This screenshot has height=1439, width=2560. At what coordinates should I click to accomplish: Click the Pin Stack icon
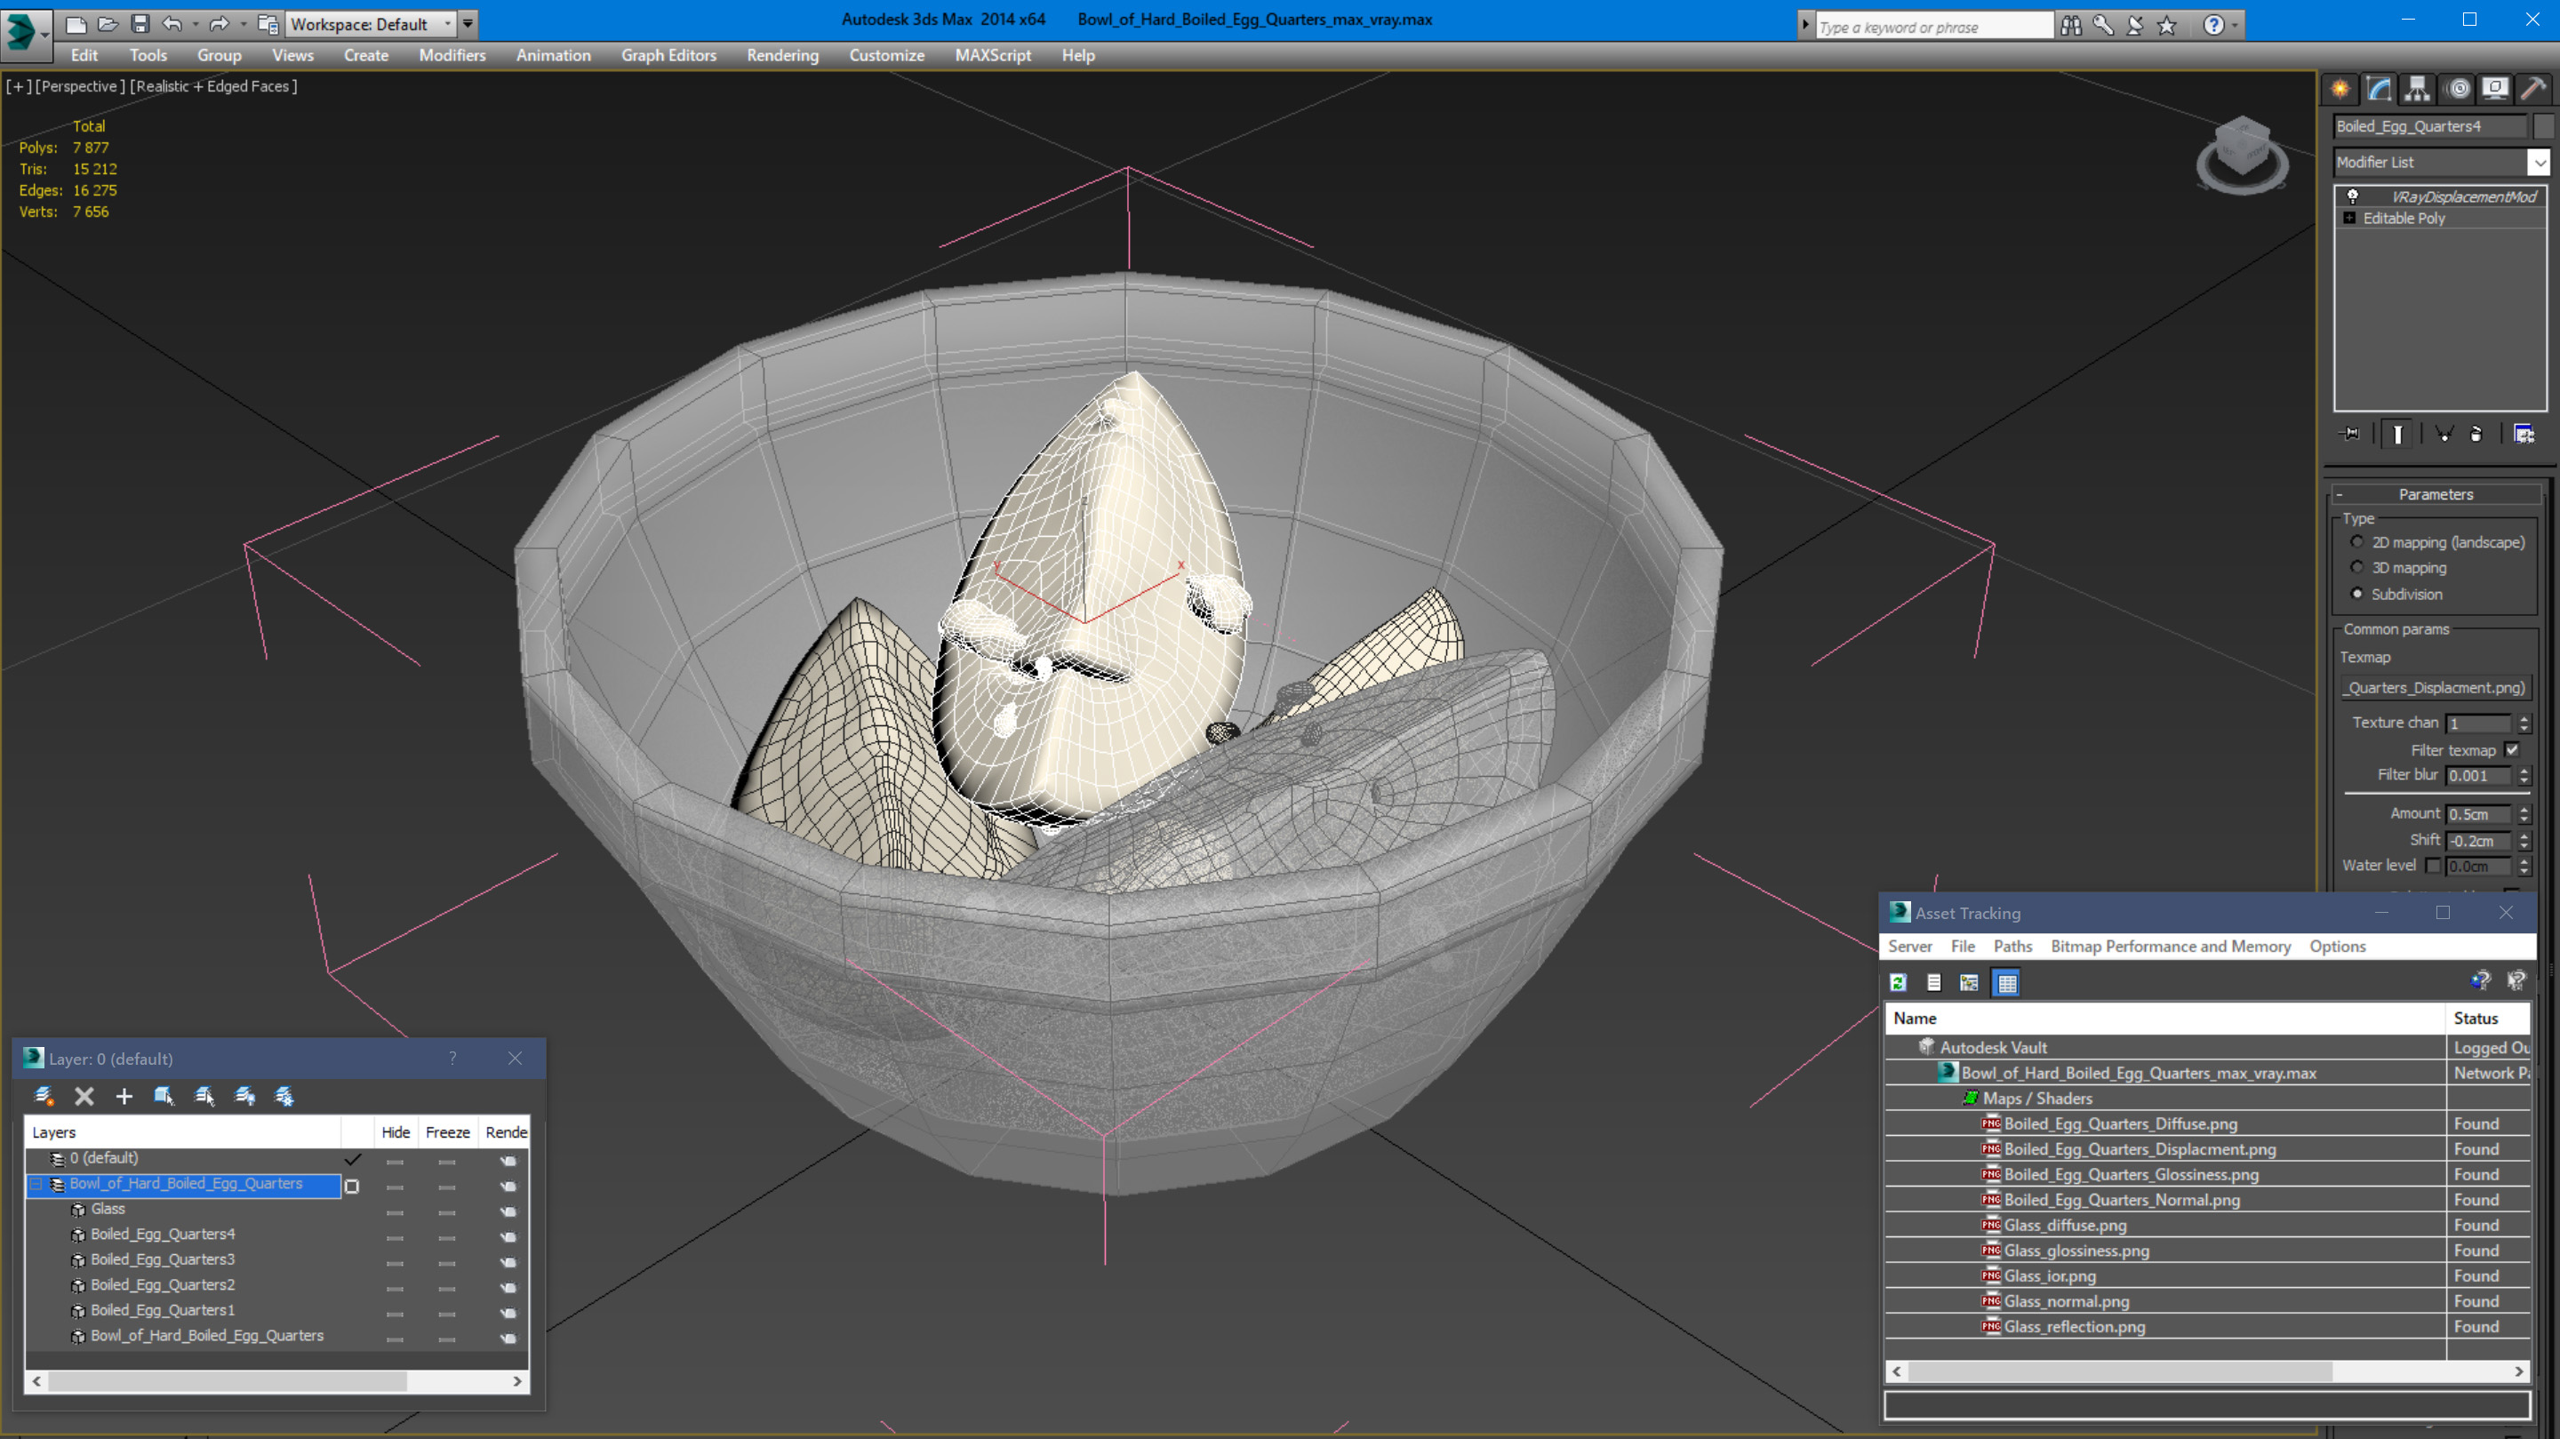pyautogui.click(x=2350, y=435)
